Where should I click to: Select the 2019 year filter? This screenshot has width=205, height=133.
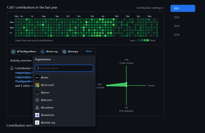click(x=176, y=26)
